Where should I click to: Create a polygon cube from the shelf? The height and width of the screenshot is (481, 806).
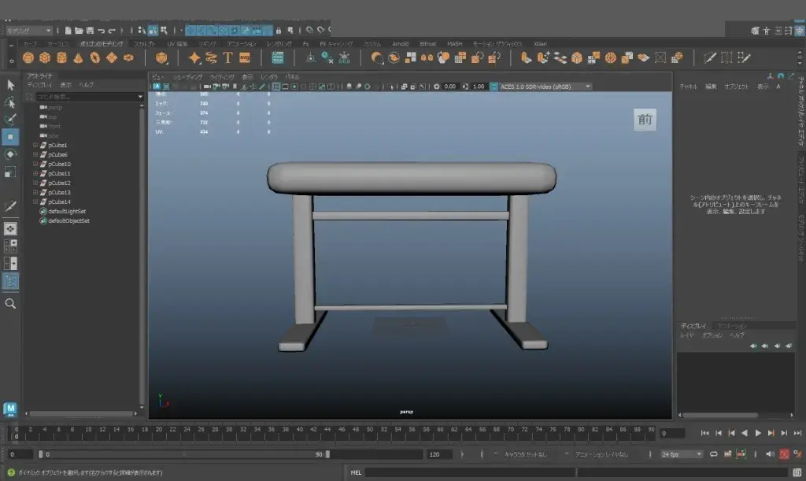tap(45, 58)
